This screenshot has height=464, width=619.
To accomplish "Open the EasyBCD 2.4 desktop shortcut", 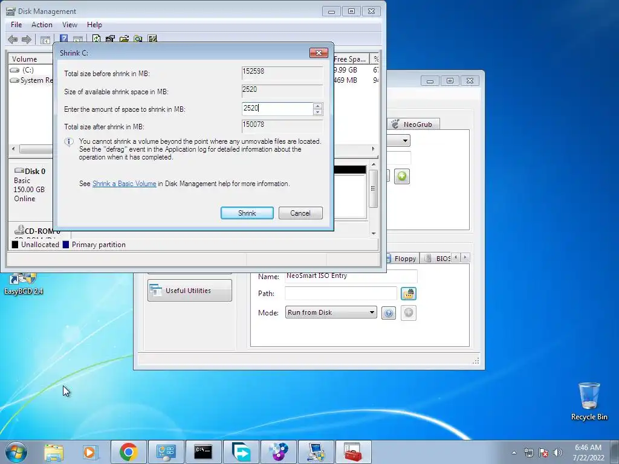I will click(24, 284).
